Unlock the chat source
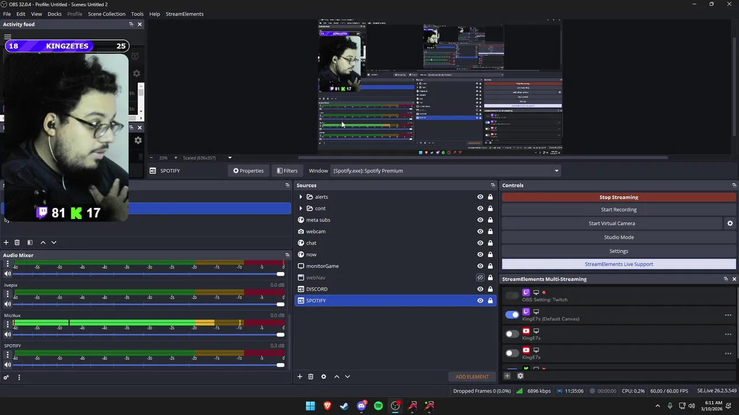 coord(490,243)
